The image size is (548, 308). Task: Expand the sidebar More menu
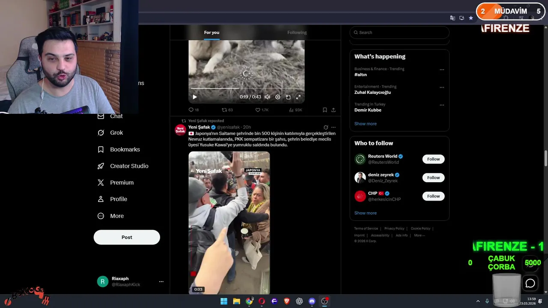tap(111, 216)
